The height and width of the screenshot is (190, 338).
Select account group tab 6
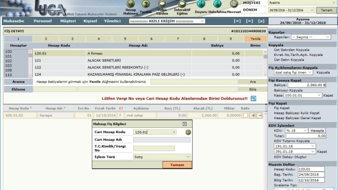click(151, 39)
